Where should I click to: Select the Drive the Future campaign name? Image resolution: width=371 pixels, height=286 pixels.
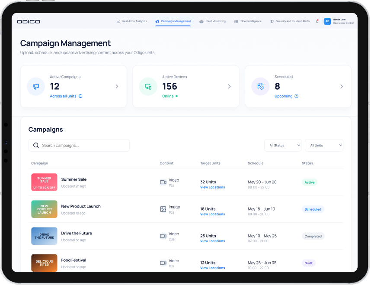[x=77, y=234]
